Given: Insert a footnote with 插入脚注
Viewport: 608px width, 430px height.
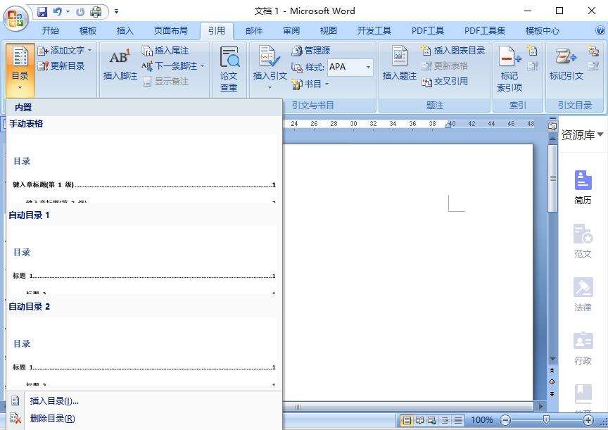Looking at the screenshot, I should point(120,64).
